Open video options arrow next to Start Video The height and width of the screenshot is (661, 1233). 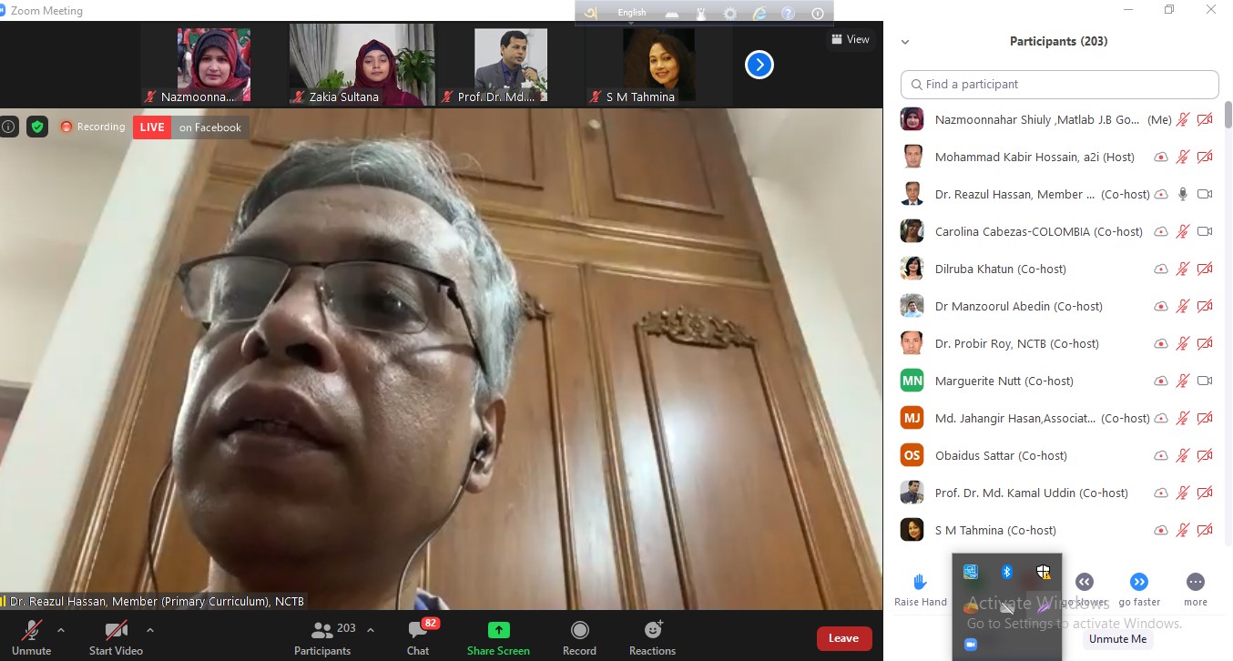coord(150,629)
